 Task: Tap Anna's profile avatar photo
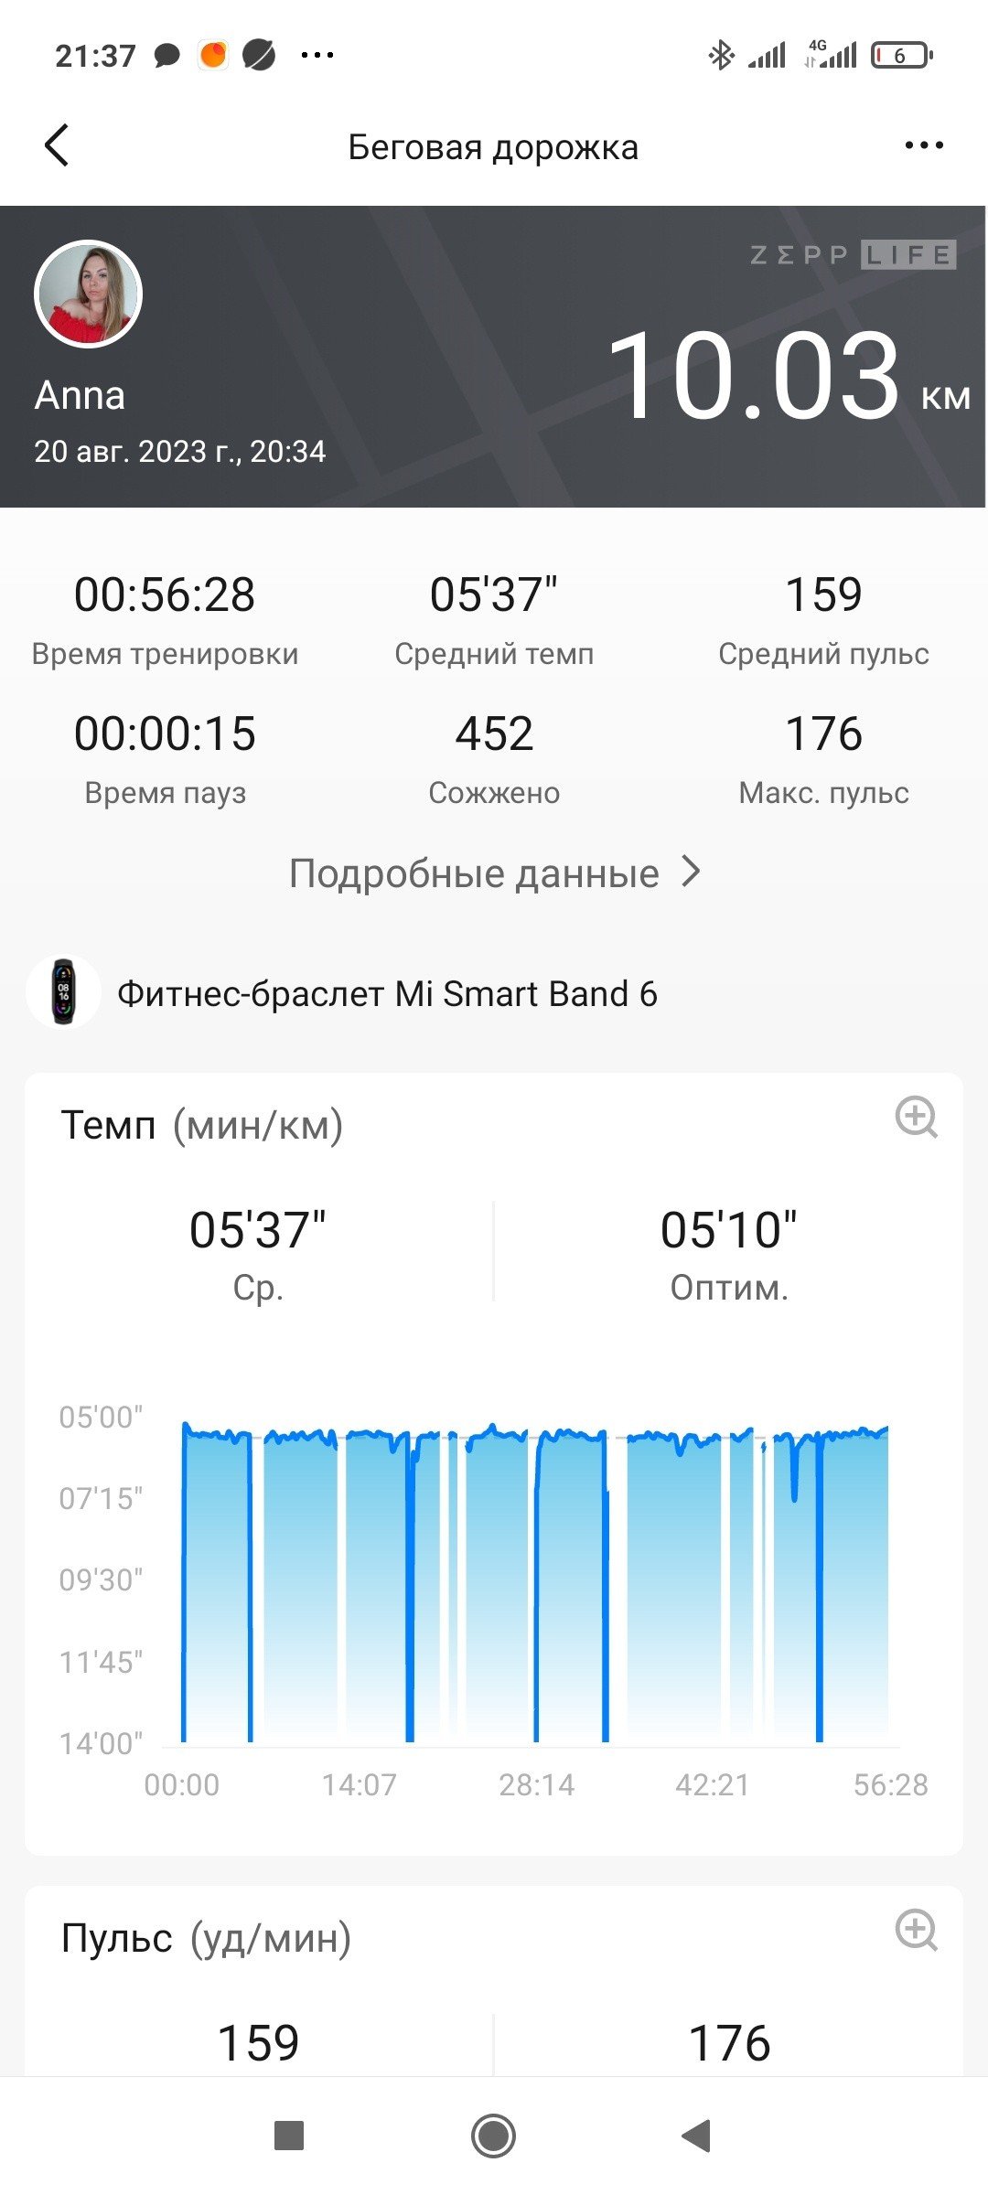88,294
